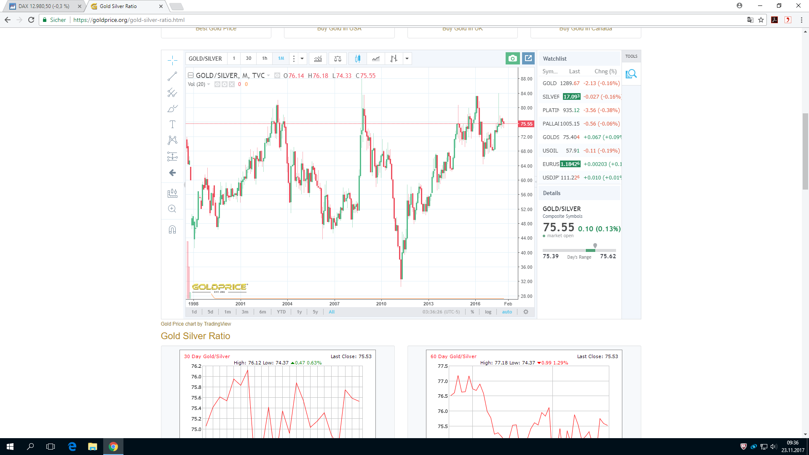809x455 pixels.
Task: Expand the chart style dropdown arrow
Action: pyautogui.click(x=407, y=59)
